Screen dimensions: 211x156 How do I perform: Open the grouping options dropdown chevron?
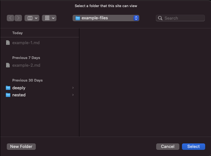point(53,18)
